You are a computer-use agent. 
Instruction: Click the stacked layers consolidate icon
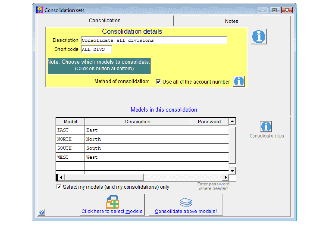186,202
